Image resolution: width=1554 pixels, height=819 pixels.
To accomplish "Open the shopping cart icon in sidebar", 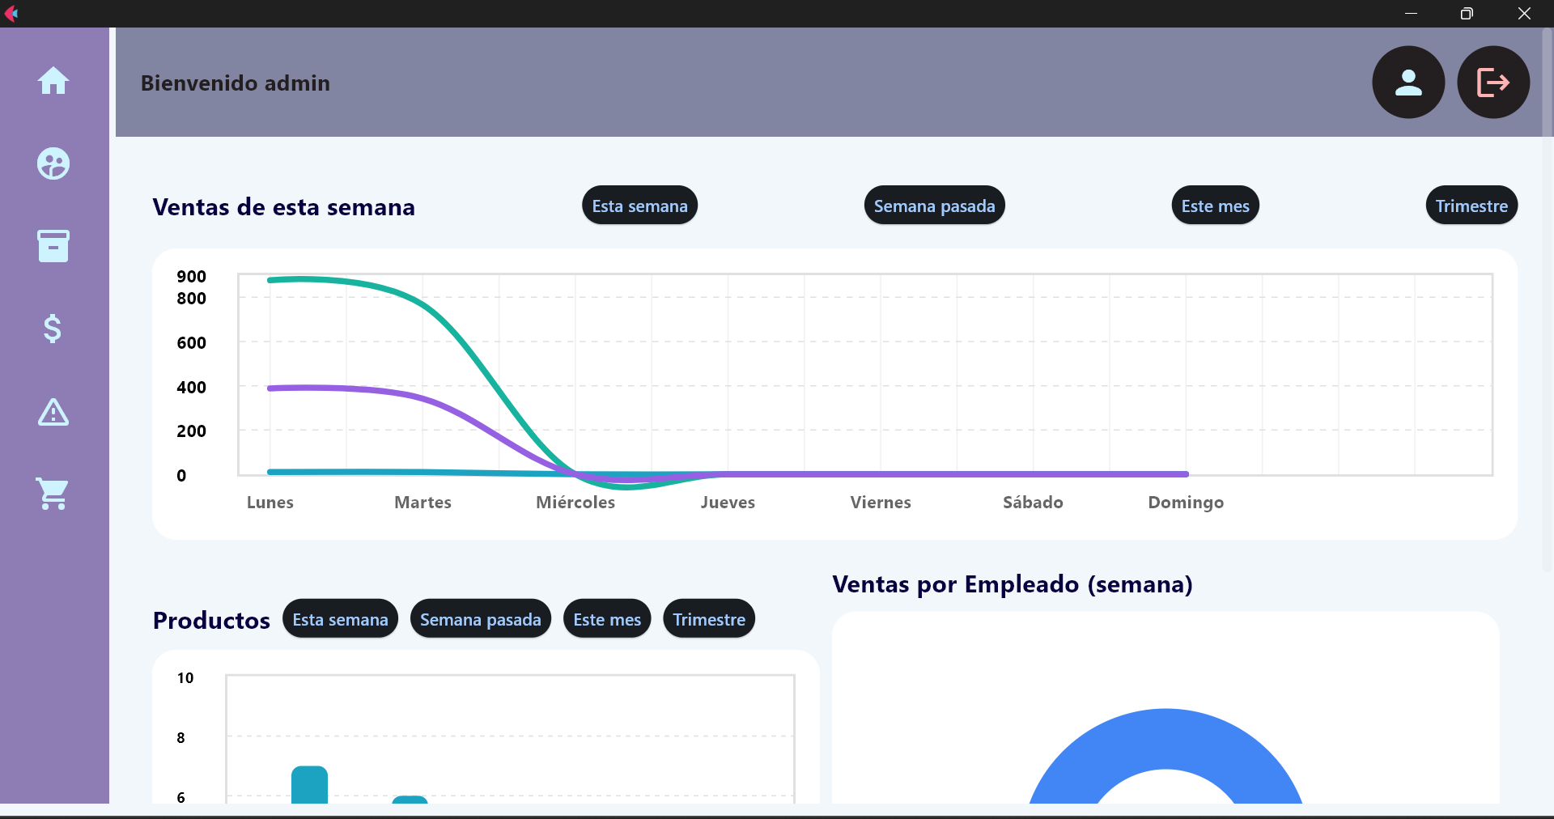I will [x=53, y=494].
